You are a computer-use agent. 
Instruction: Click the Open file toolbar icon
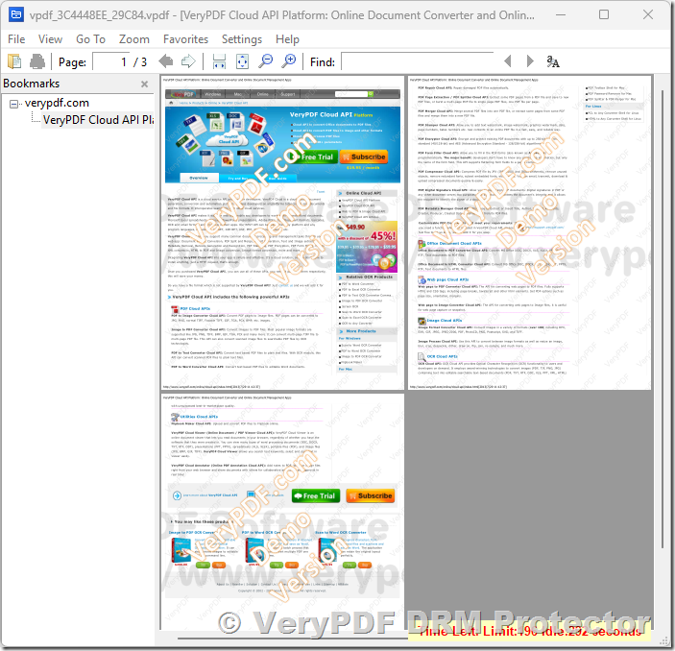(x=16, y=61)
